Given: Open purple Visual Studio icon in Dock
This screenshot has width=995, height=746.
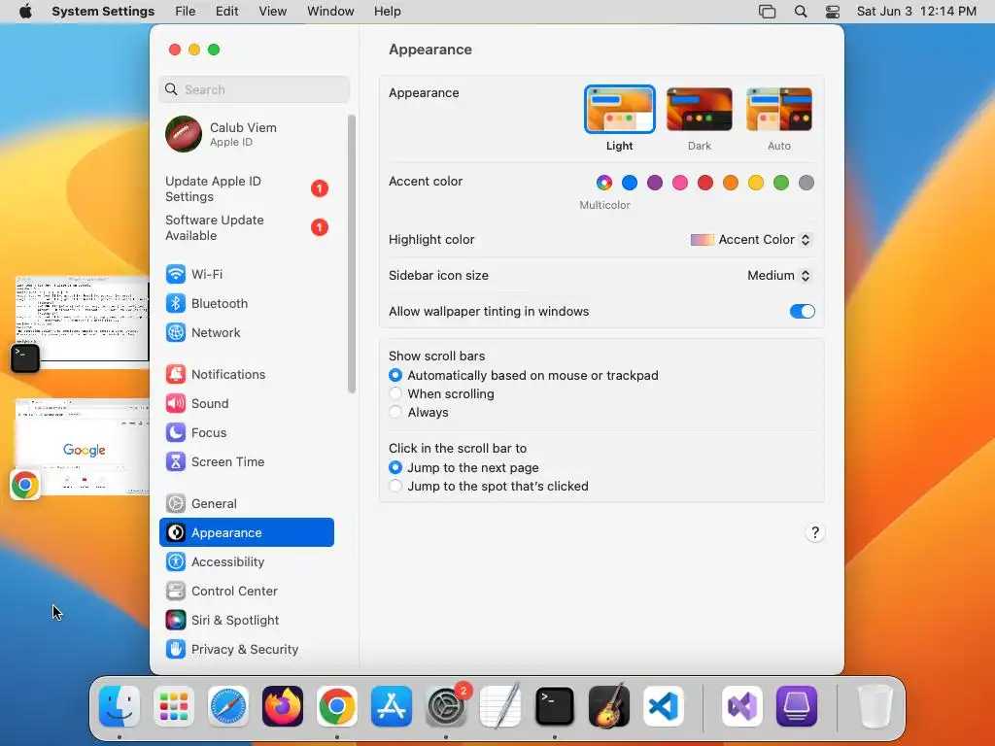Looking at the screenshot, I should 742,706.
